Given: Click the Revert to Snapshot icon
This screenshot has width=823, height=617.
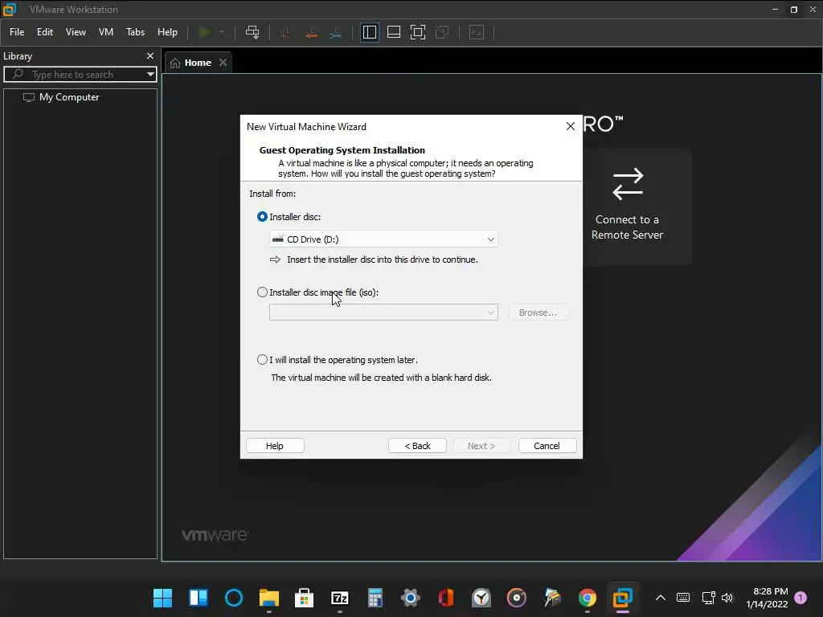Looking at the screenshot, I should (x=311, y=32).
